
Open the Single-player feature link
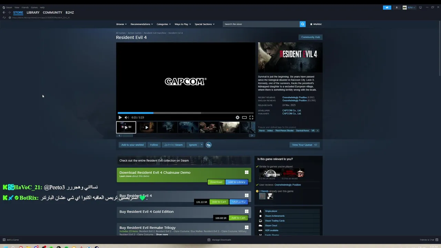click(x=271, y=211)
